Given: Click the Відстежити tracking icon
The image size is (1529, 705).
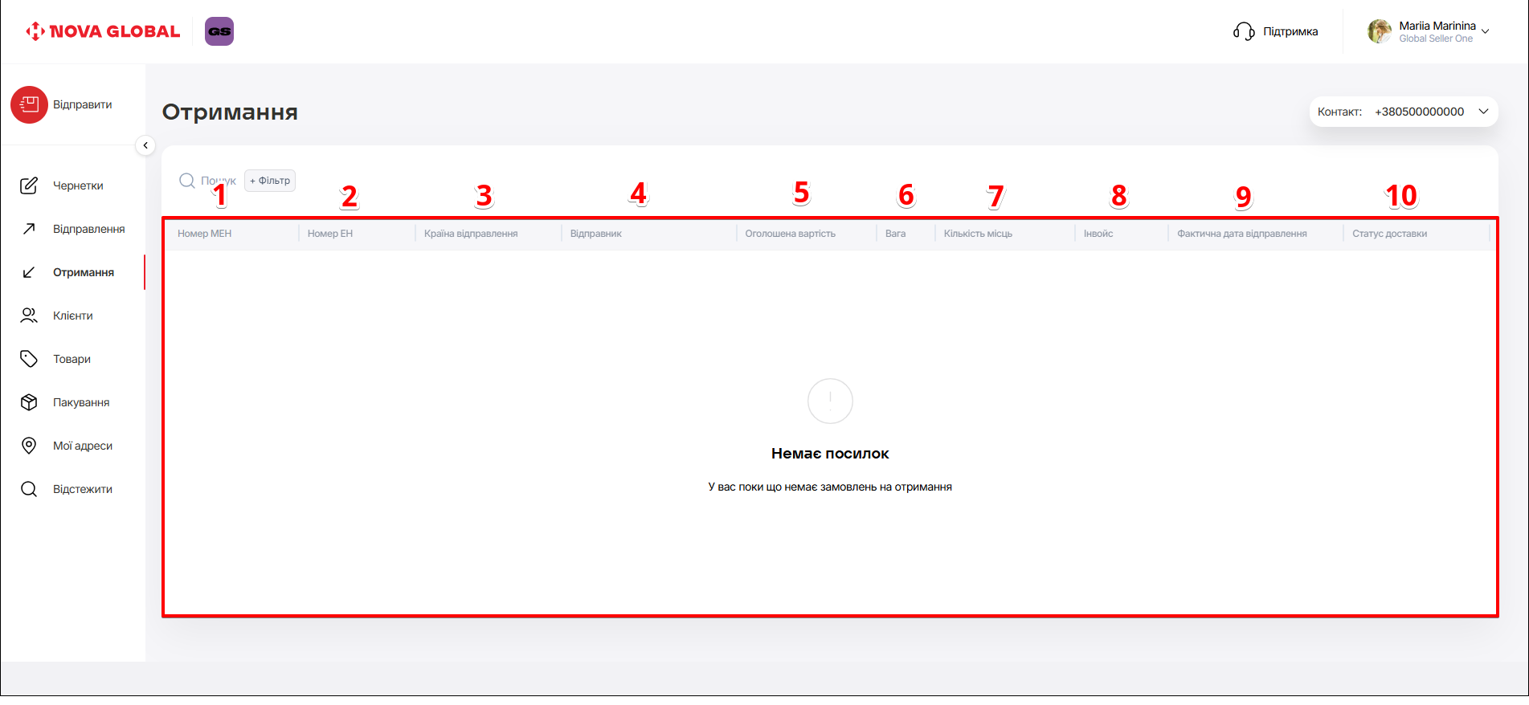Looking at the screenshot, I should (29, 489).
